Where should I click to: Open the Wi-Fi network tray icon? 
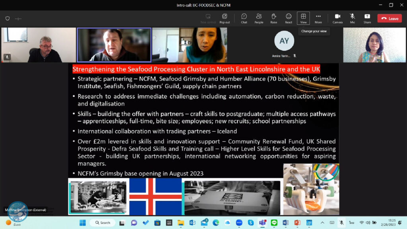(x=361, y=223)
